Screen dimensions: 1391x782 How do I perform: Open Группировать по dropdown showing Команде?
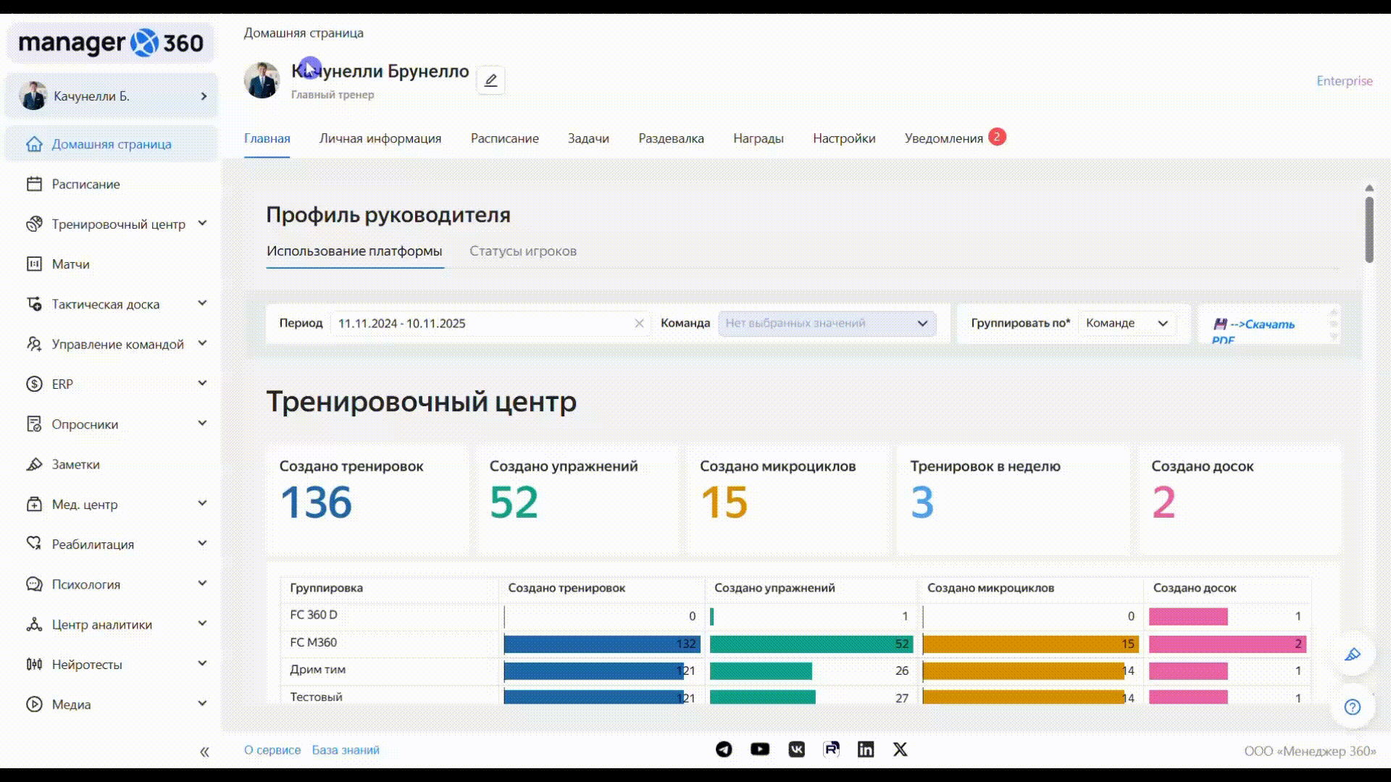point(1126,324)
